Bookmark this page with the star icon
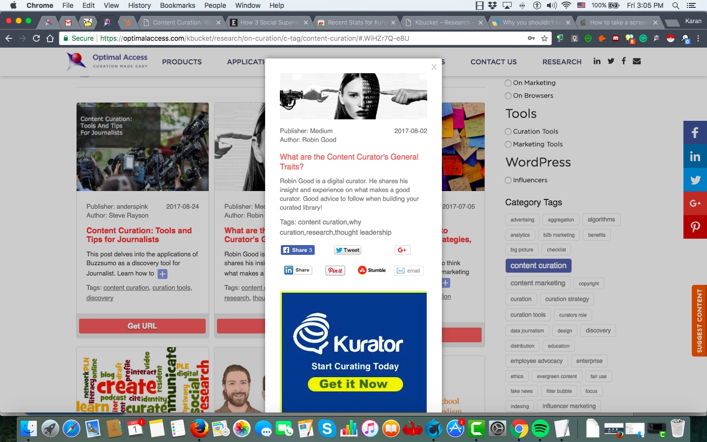The image size is (707, 442). tap(544, 38)
